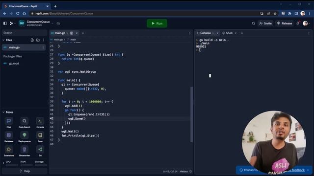Open the notifications bell
Image resolution: width=314 pixels, height=176 pixels.
(x=298, y=23)
